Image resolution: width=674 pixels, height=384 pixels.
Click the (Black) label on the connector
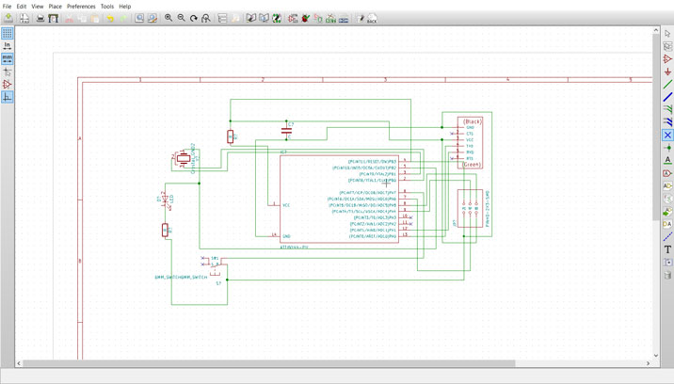tap(472, 121)
